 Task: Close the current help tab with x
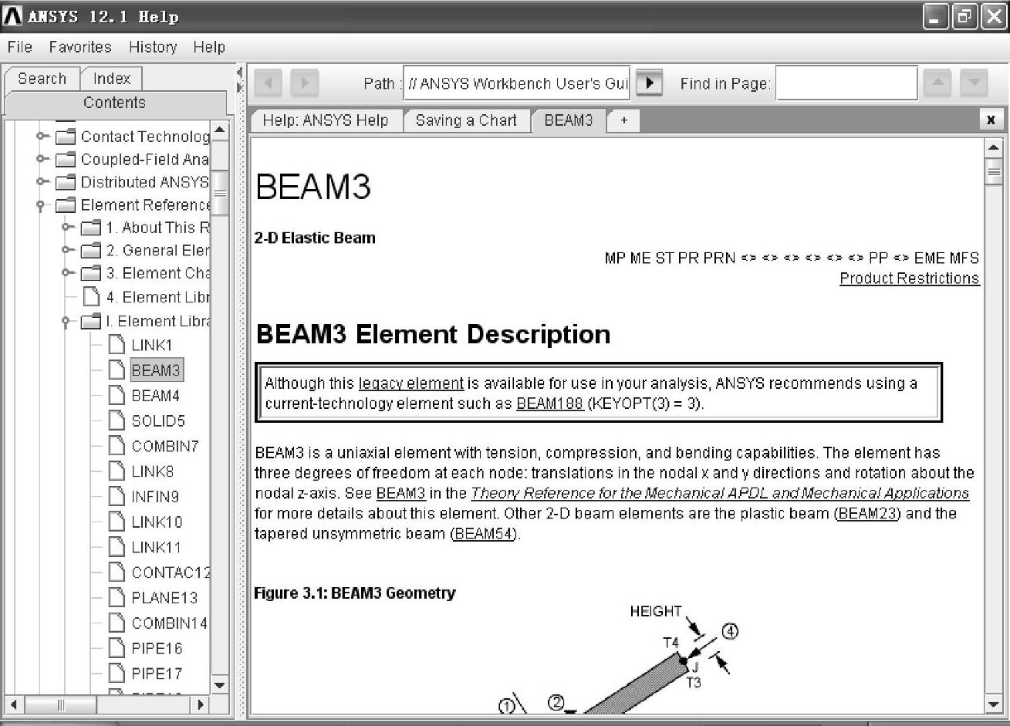[991, 120]
